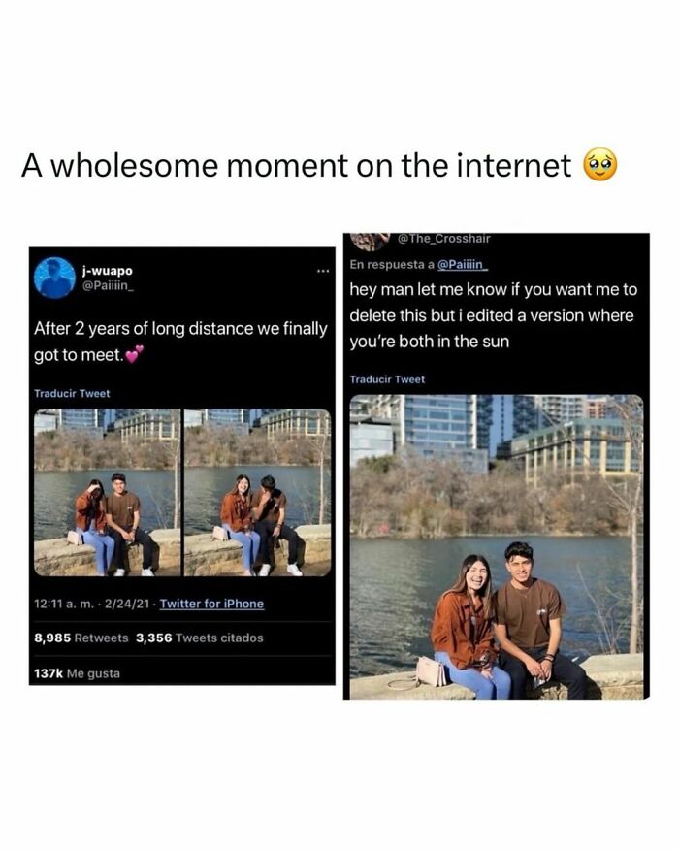This screenshot has width=679, height=850.
Task: Open the edited sunny photo in the reply
Action: [x=497, y=546]
